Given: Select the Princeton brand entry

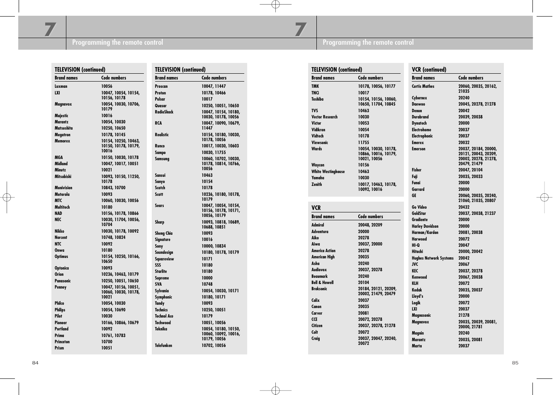Looking at the screenshot, I should 62,342.
